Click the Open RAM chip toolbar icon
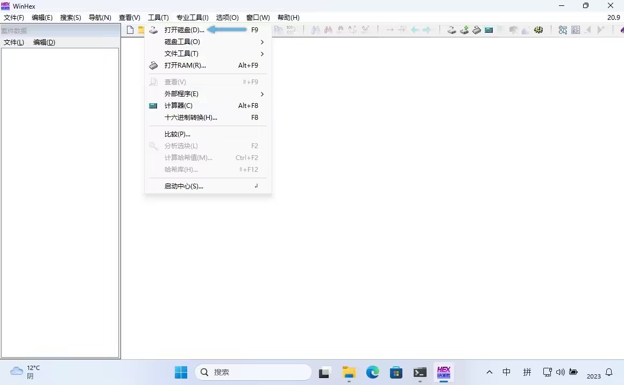This screenshot has width=624, height=385. [477, 30]
